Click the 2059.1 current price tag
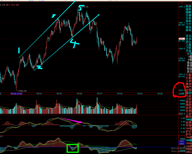 click(x=182, y=39)
